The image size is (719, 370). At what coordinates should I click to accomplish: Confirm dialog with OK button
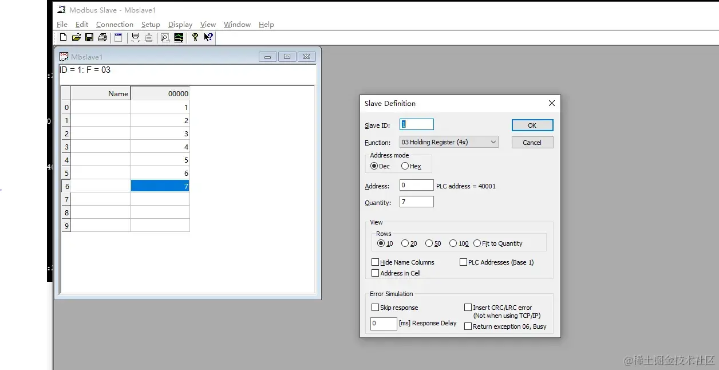pyautogui.click(x=532, y=125)
